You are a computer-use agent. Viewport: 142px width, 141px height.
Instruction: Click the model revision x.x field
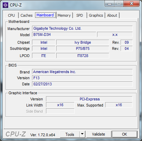point(115,34)
